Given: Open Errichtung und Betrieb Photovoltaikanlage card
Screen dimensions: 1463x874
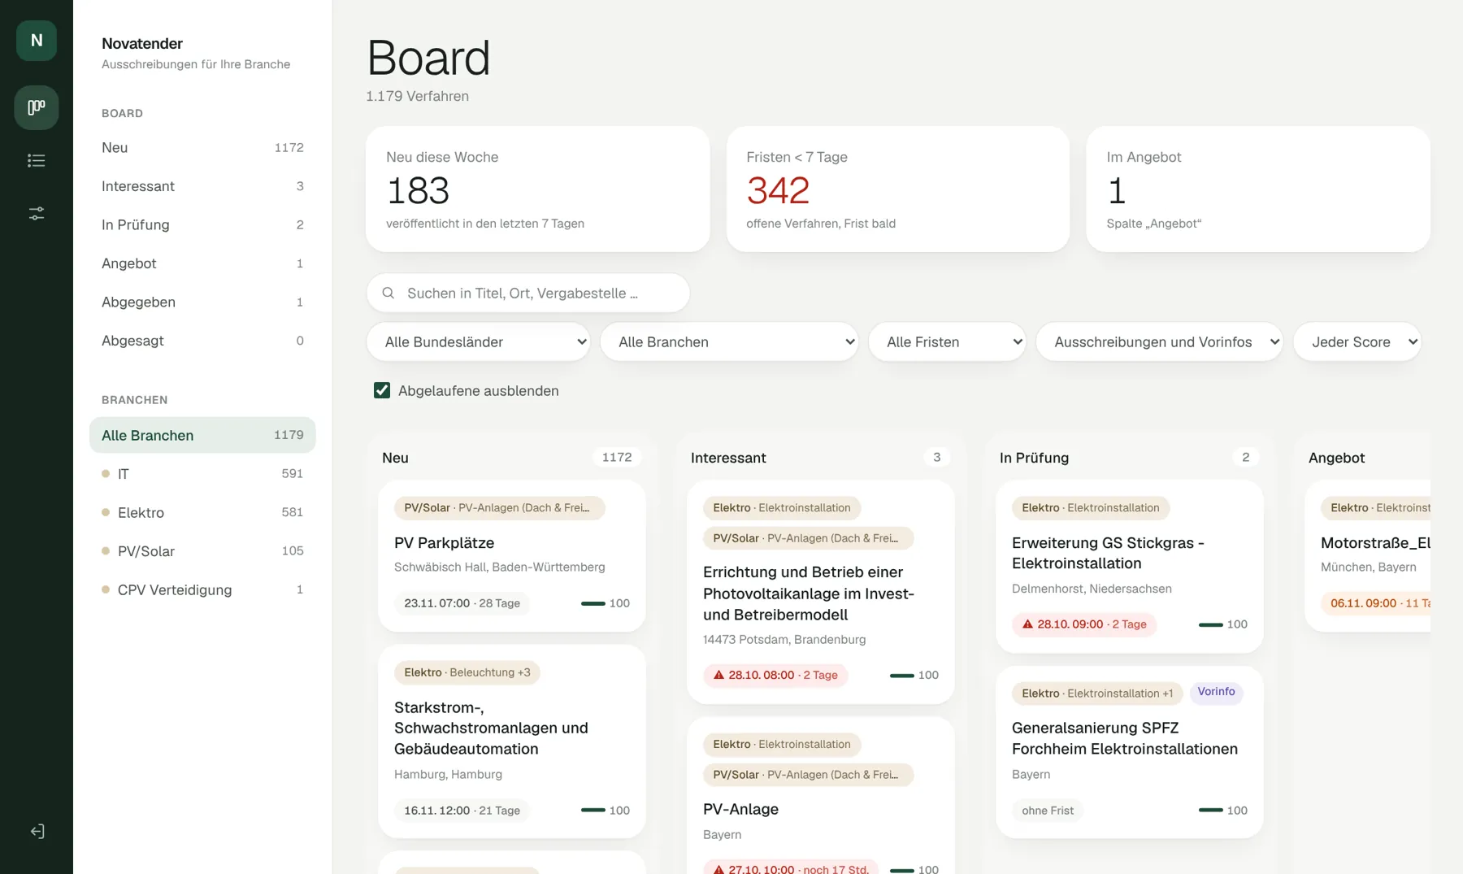Looking at the screenshot, I should coord(821,592).
